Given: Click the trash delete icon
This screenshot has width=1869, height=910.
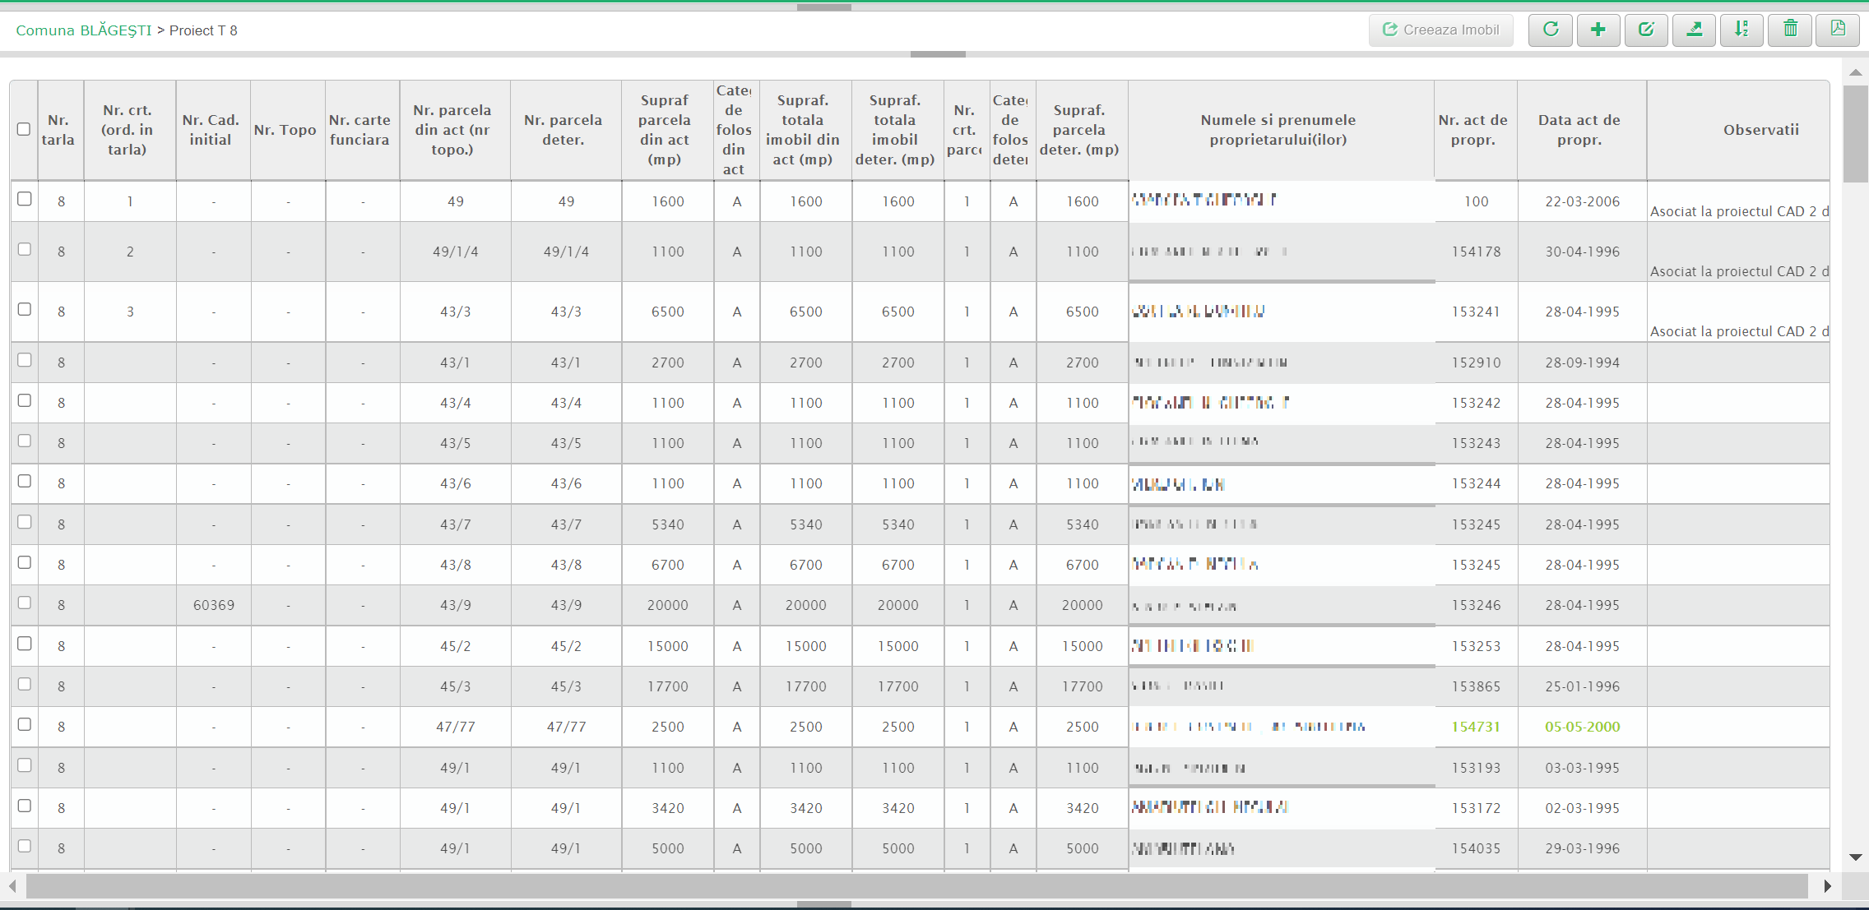Looking at the screenshot, I should pyautogui.click(x=1790, y=30).
